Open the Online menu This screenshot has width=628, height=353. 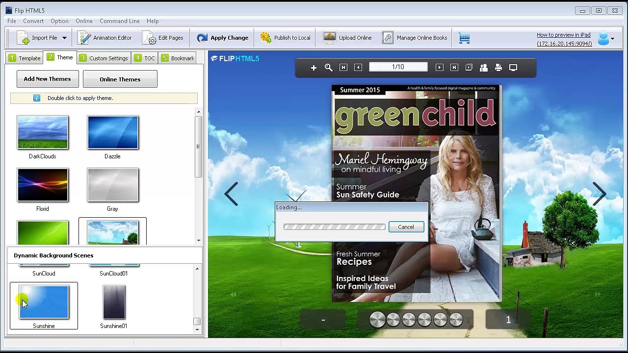(x=84, y=21)
